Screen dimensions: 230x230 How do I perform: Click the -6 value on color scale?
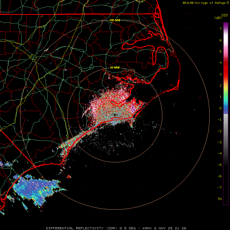pyautogui.click(x=220, y=176)
